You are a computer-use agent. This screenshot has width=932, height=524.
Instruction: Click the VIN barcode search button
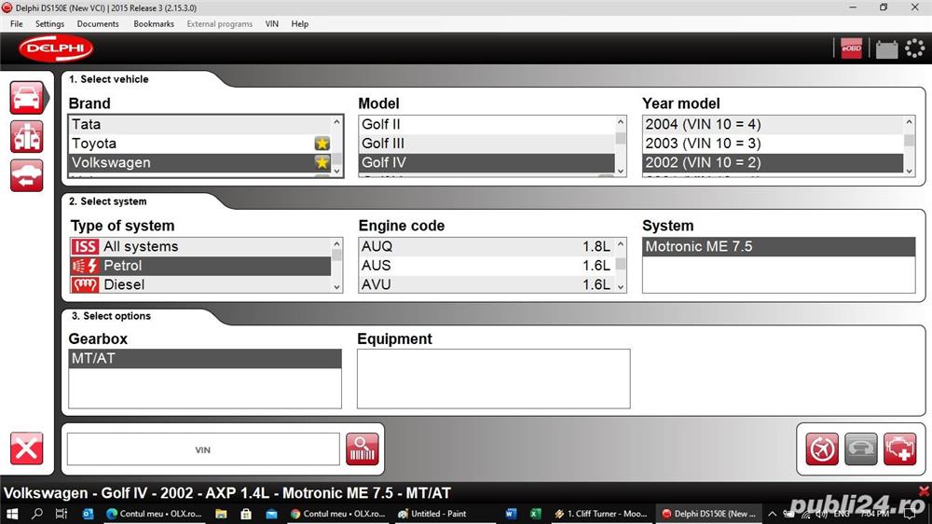[x=363, y=449]
